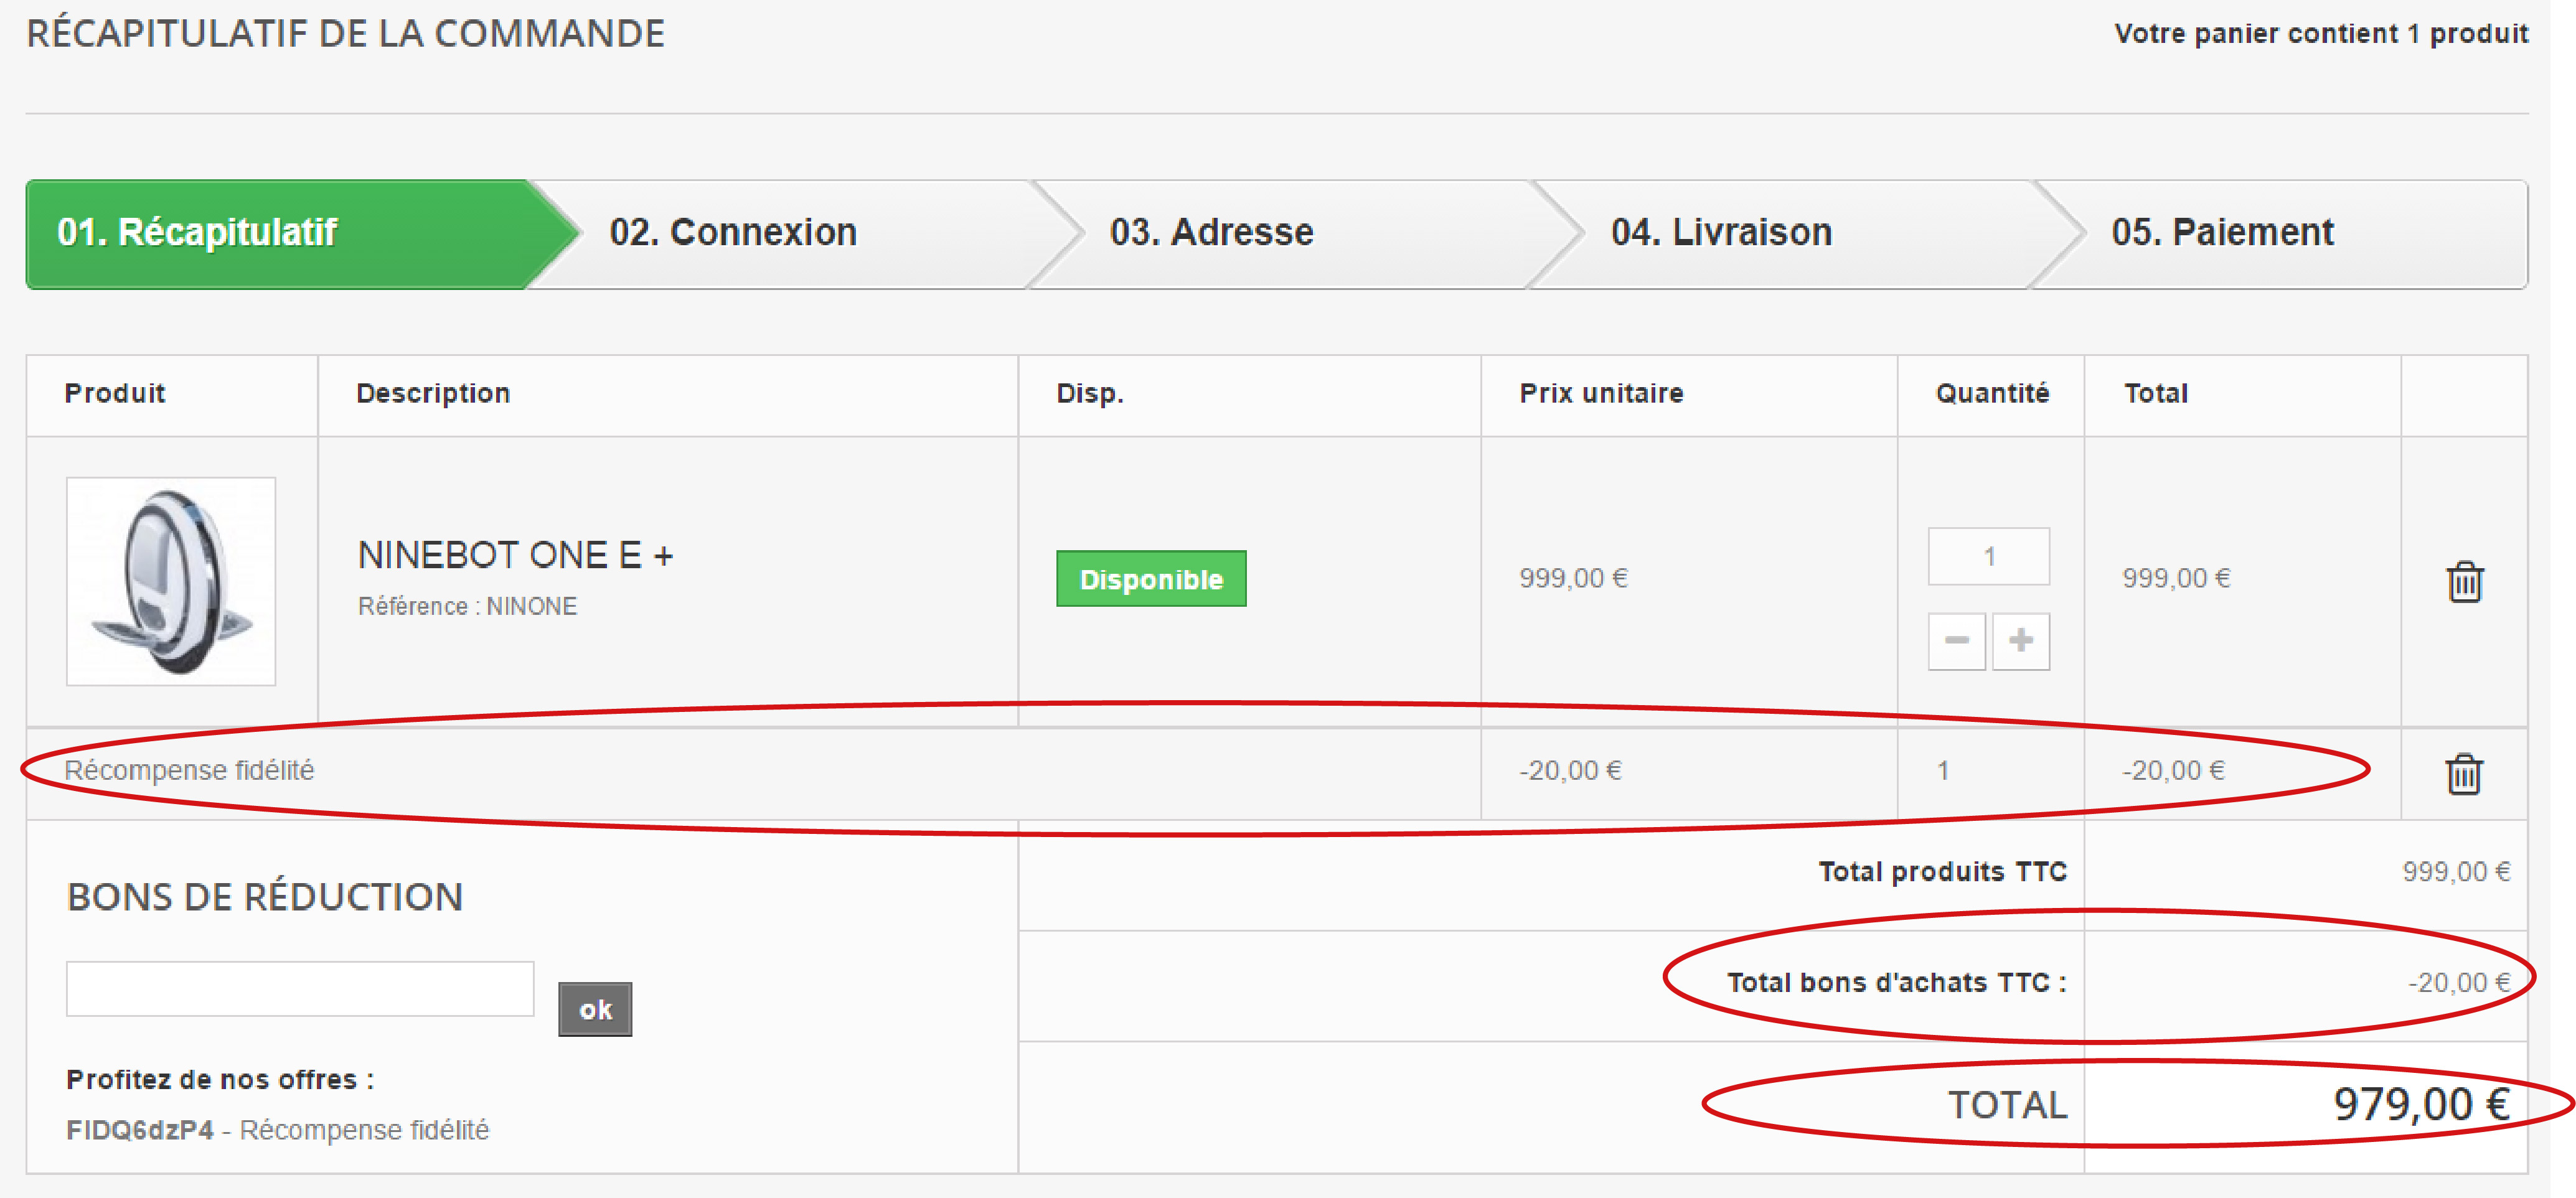The image size is (2576, 1198).
Task: Open the Ninebot One product thumbnail
Action: click(x=171, y=581)
